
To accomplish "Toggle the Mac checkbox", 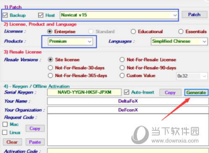I will pos(5,124).
